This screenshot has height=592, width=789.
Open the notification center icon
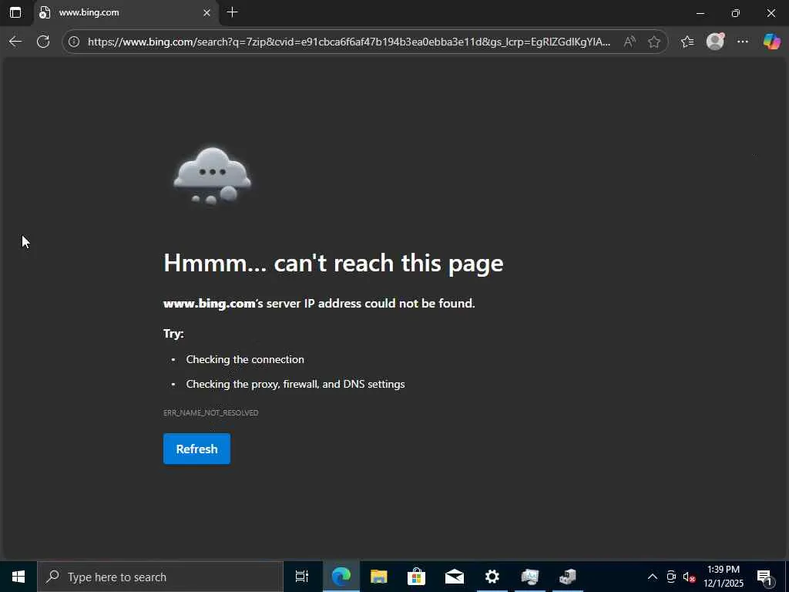[764, 577]
